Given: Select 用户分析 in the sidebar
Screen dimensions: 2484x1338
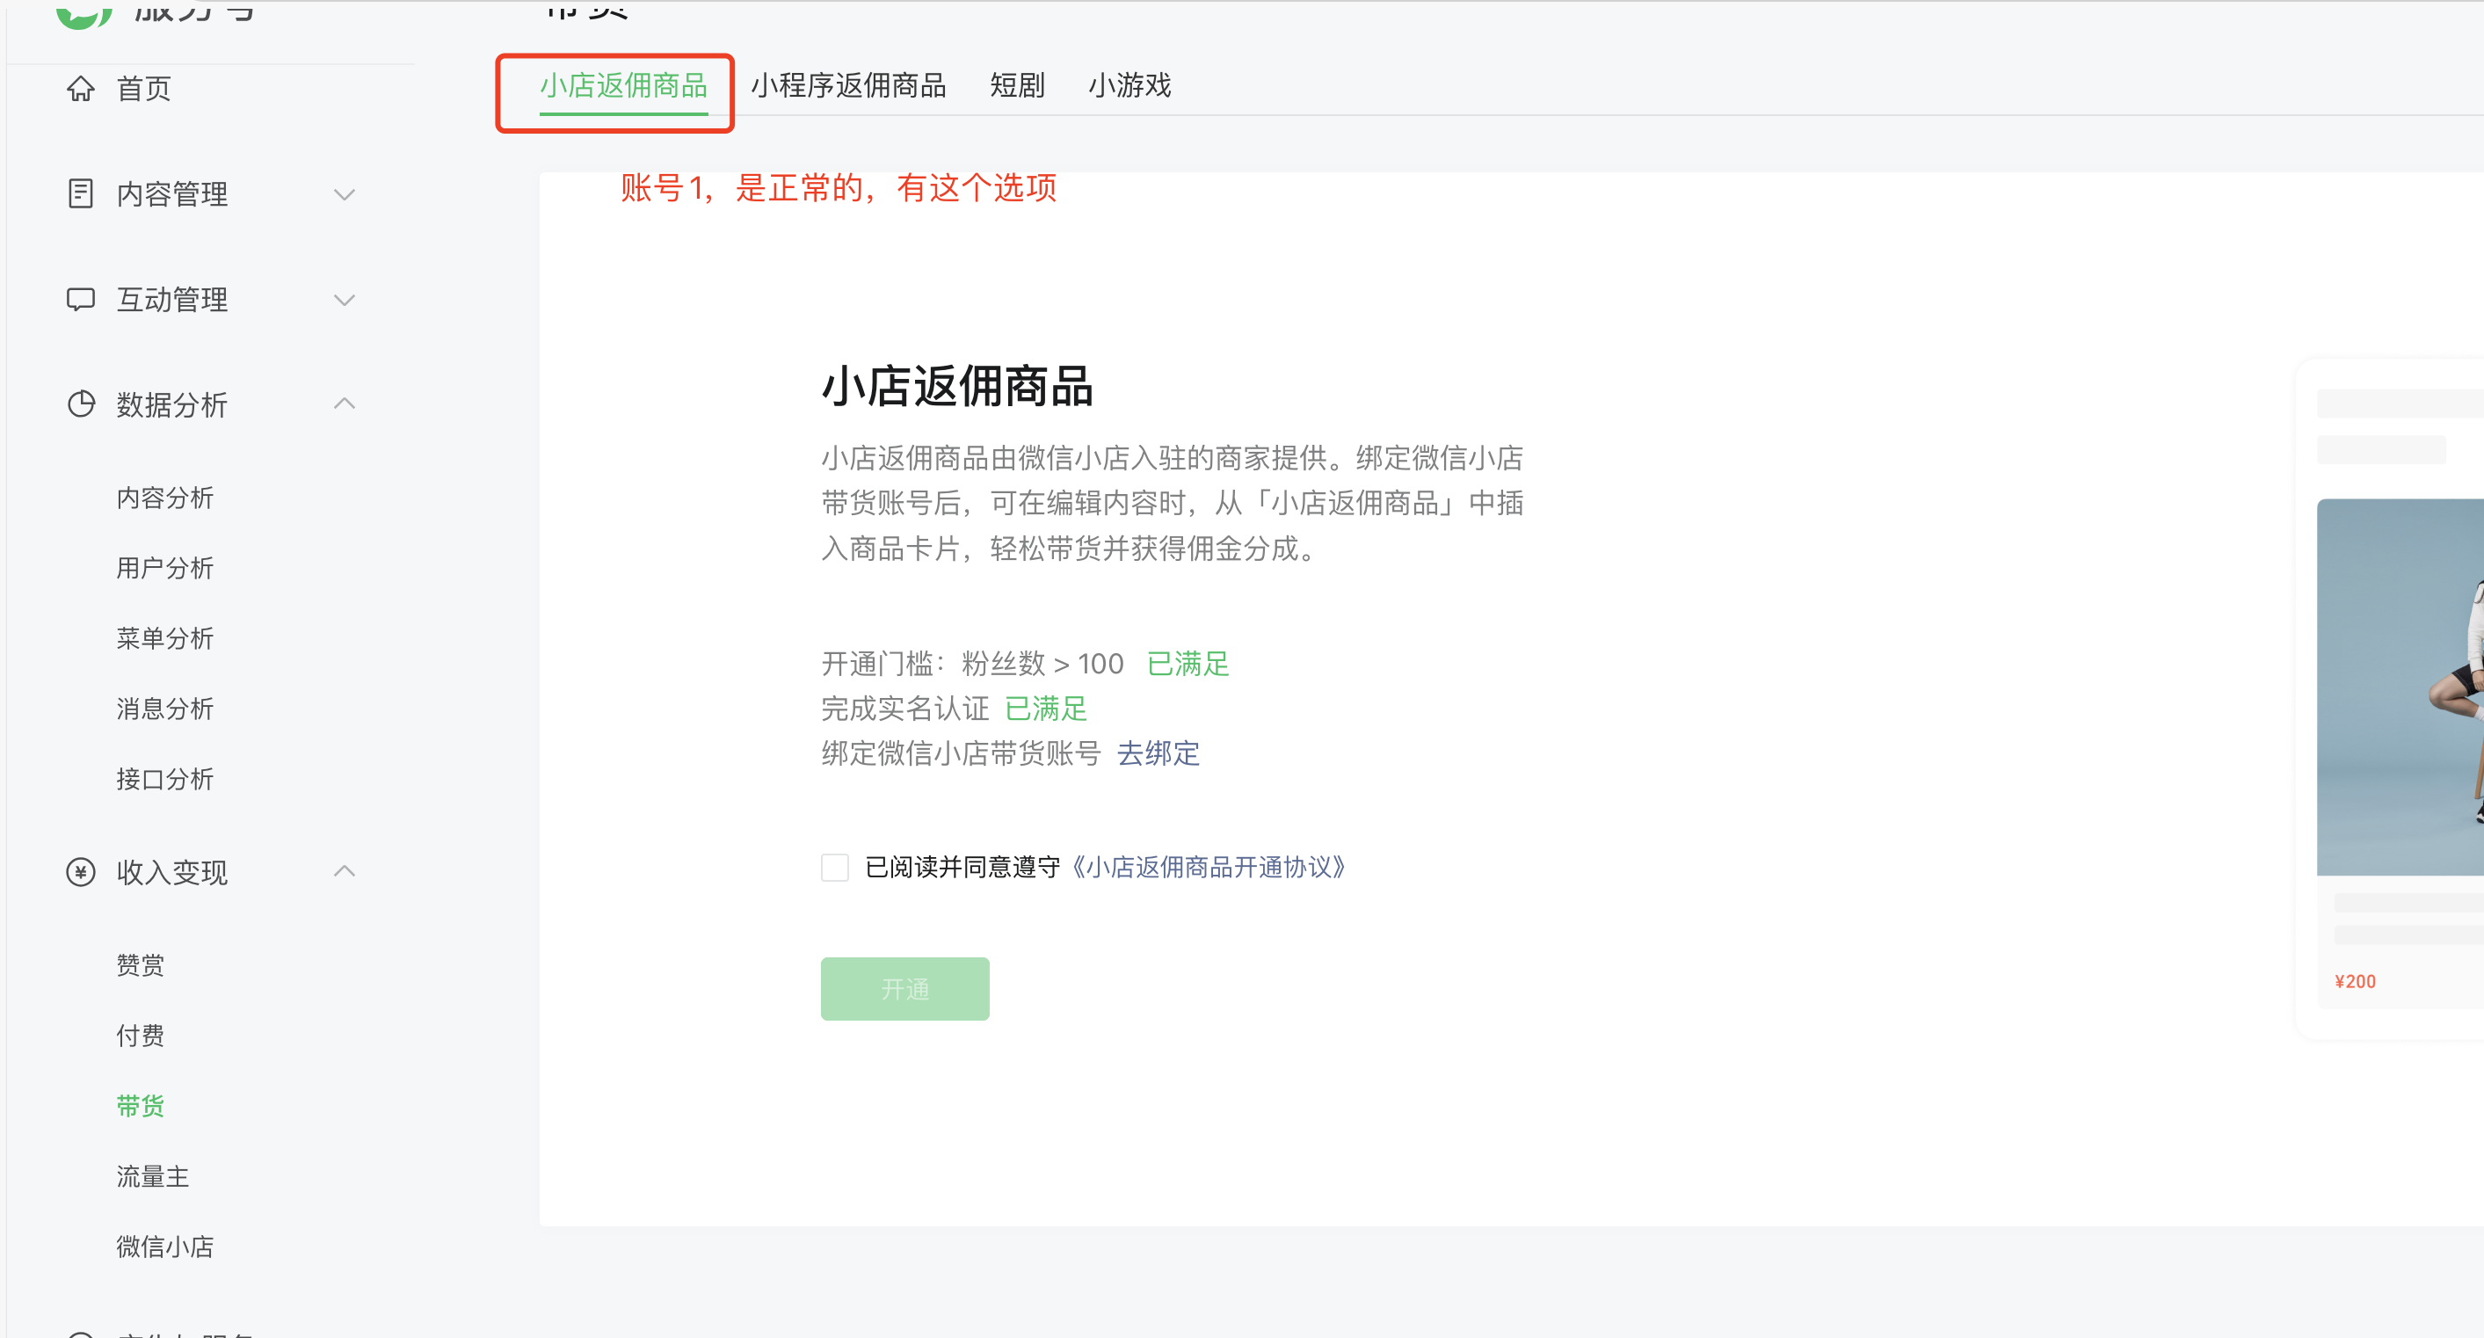Looking at the screenshot, I should pyautogui.click(x=165, y=568).
